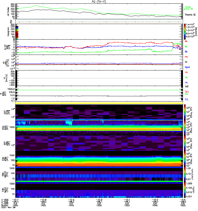Click the colored keogram data strip
Viewport: 198px width, 211px height.
pos(17,32)
